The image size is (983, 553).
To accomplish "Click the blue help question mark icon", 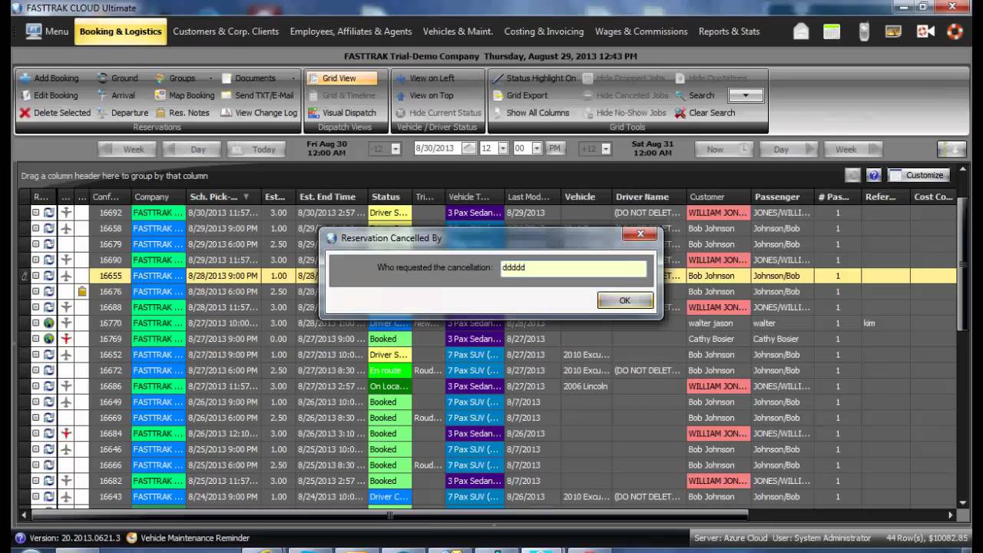I will [x=874, y=175].
